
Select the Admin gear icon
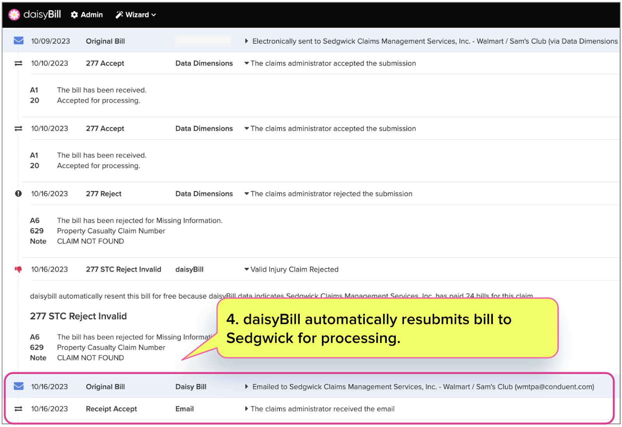tap(74, 15)
